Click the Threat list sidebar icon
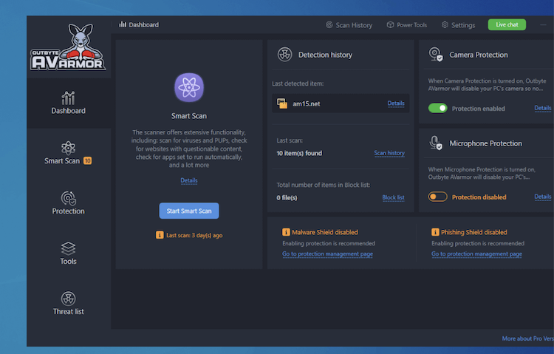This screenshot has width=554, height=354. pos(68,298)
